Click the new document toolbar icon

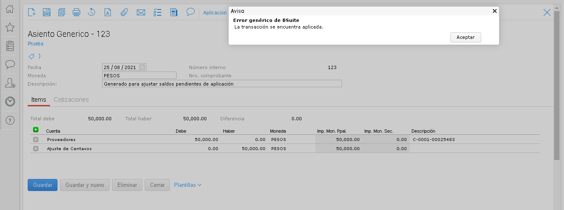pos(31,12)
